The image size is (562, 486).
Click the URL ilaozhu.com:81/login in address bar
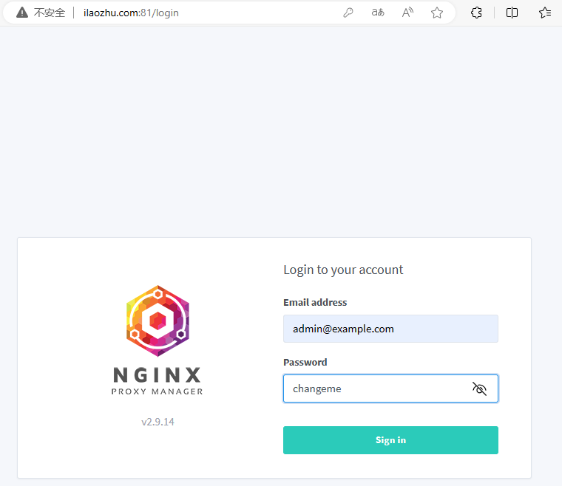tap(131, 13)
